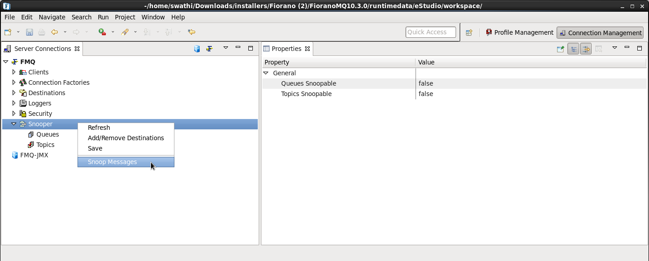The image size is (649, 261).
Task: Click the Run with toolbox icon
Action: coord(102,32)
